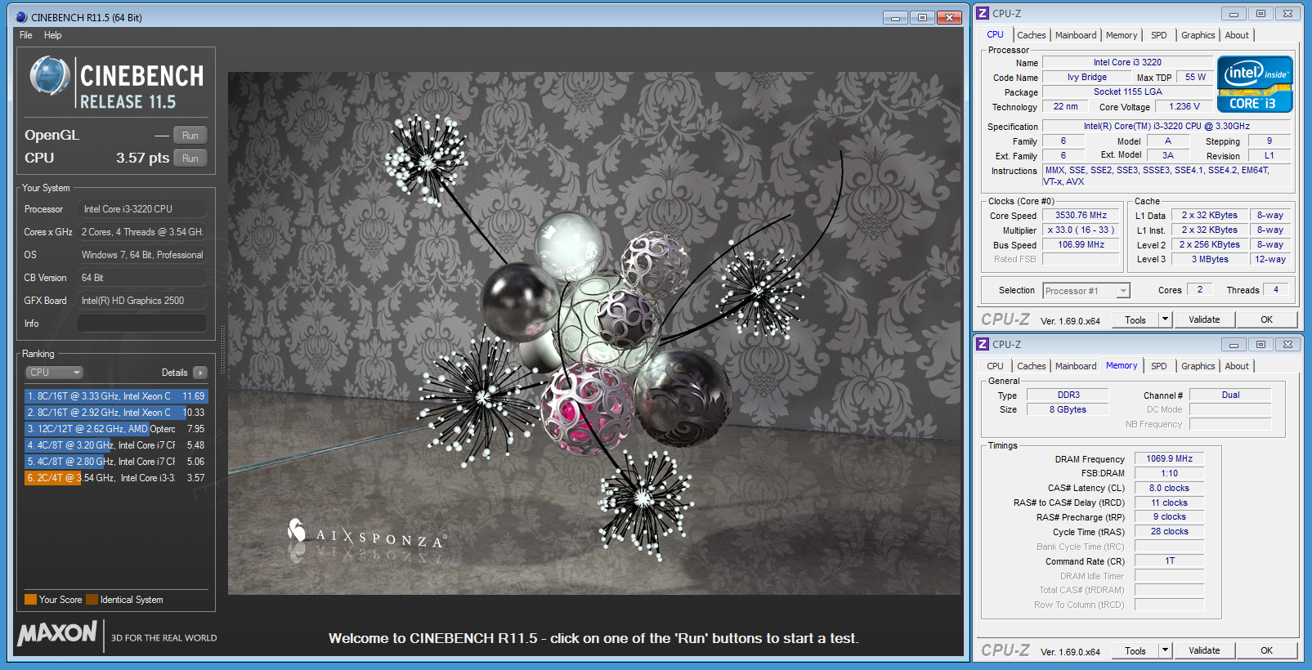Open the File menu in Cinebench
This screenshot has height=670, width=1312.
[x=26, y=35]
